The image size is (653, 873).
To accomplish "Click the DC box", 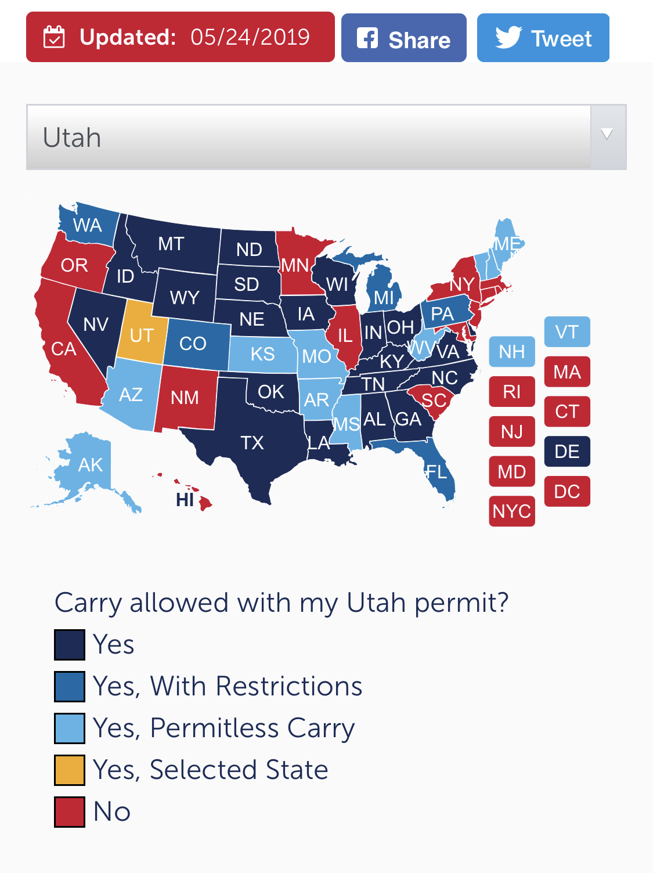I will (567, 492).
